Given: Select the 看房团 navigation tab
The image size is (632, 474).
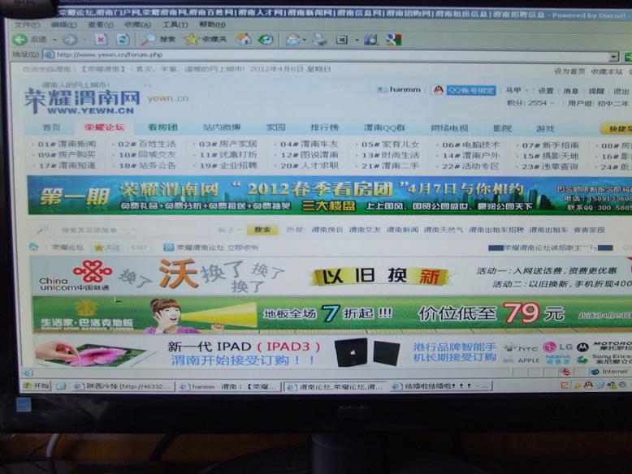Looking at the screenshot, I should pos(162,127).
